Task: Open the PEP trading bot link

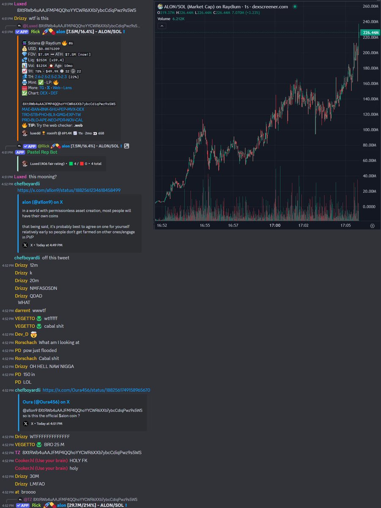Action: click(63, 109)
